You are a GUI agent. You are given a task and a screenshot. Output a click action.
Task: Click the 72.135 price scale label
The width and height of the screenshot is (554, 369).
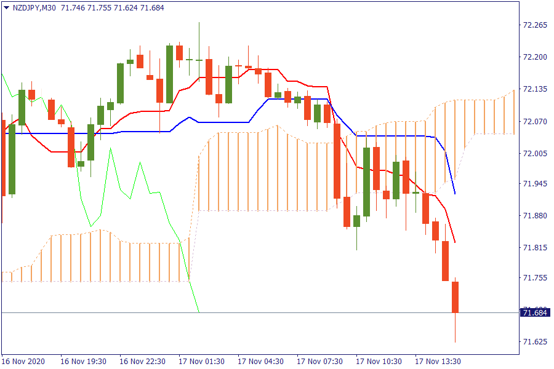click(534, 89)
